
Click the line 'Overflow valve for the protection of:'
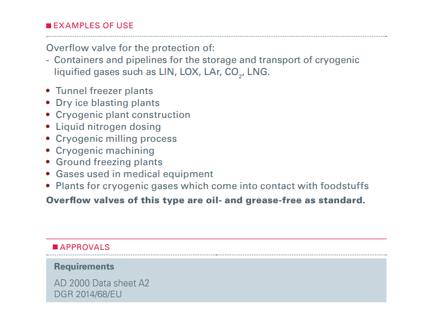[130, 47]
